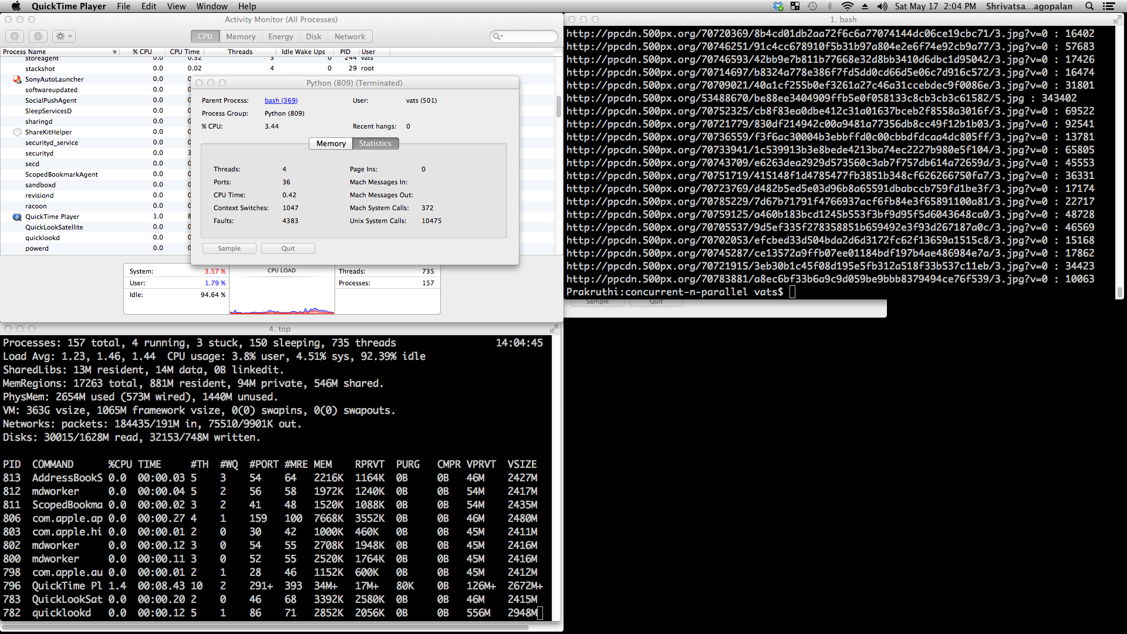Click the volume speaker icon
Viewport: 1127px width, 634px height.
[x=882, y=6]
